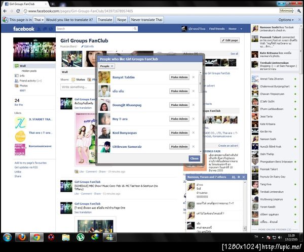Open uTorrent from taskbar
This screenshot has height=252, width=304.
pyautogui.click(x=80, y=237)
